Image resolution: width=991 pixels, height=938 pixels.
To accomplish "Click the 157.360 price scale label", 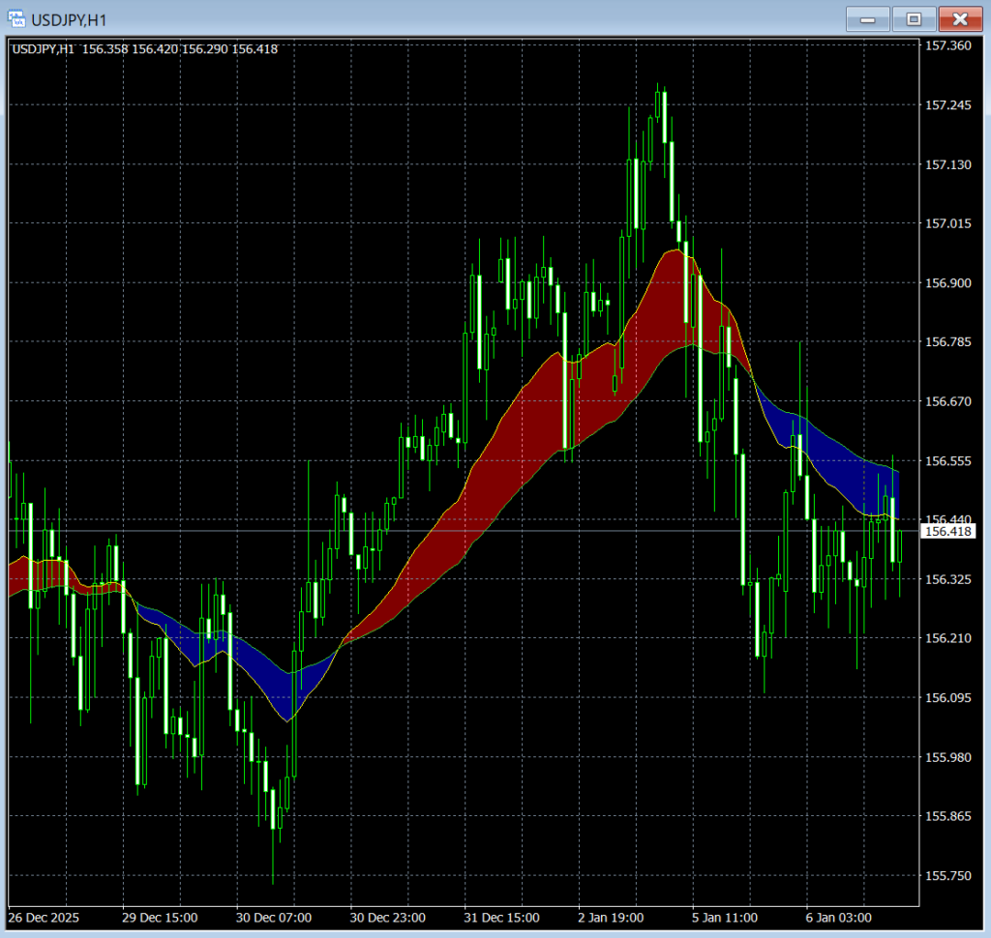I will tap(947, 45).
